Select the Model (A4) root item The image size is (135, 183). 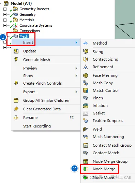tap(21, 3)
